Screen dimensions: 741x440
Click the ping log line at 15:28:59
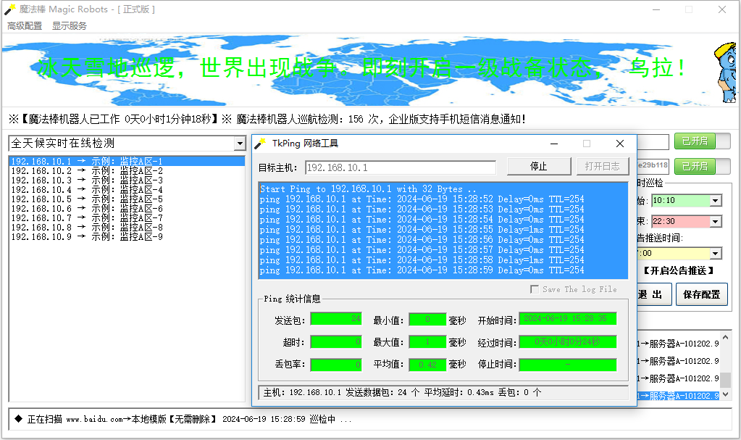pos(422,270)
